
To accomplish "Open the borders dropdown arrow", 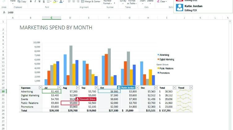I will pos(51,2).
